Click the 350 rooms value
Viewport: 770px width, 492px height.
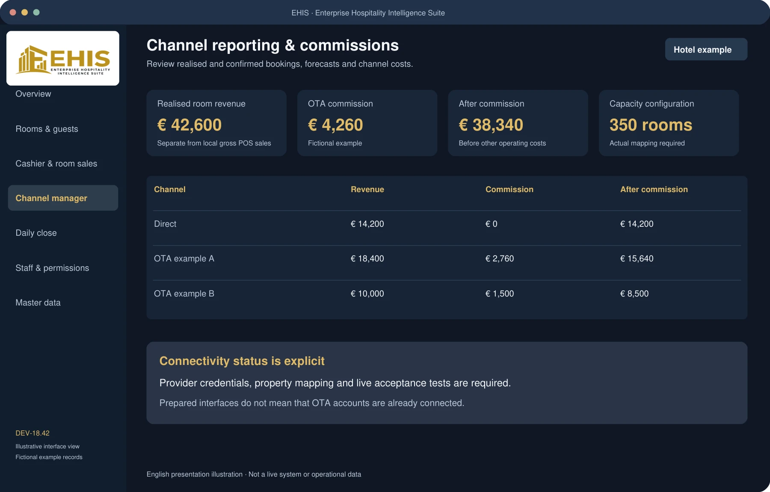point(651,125)
